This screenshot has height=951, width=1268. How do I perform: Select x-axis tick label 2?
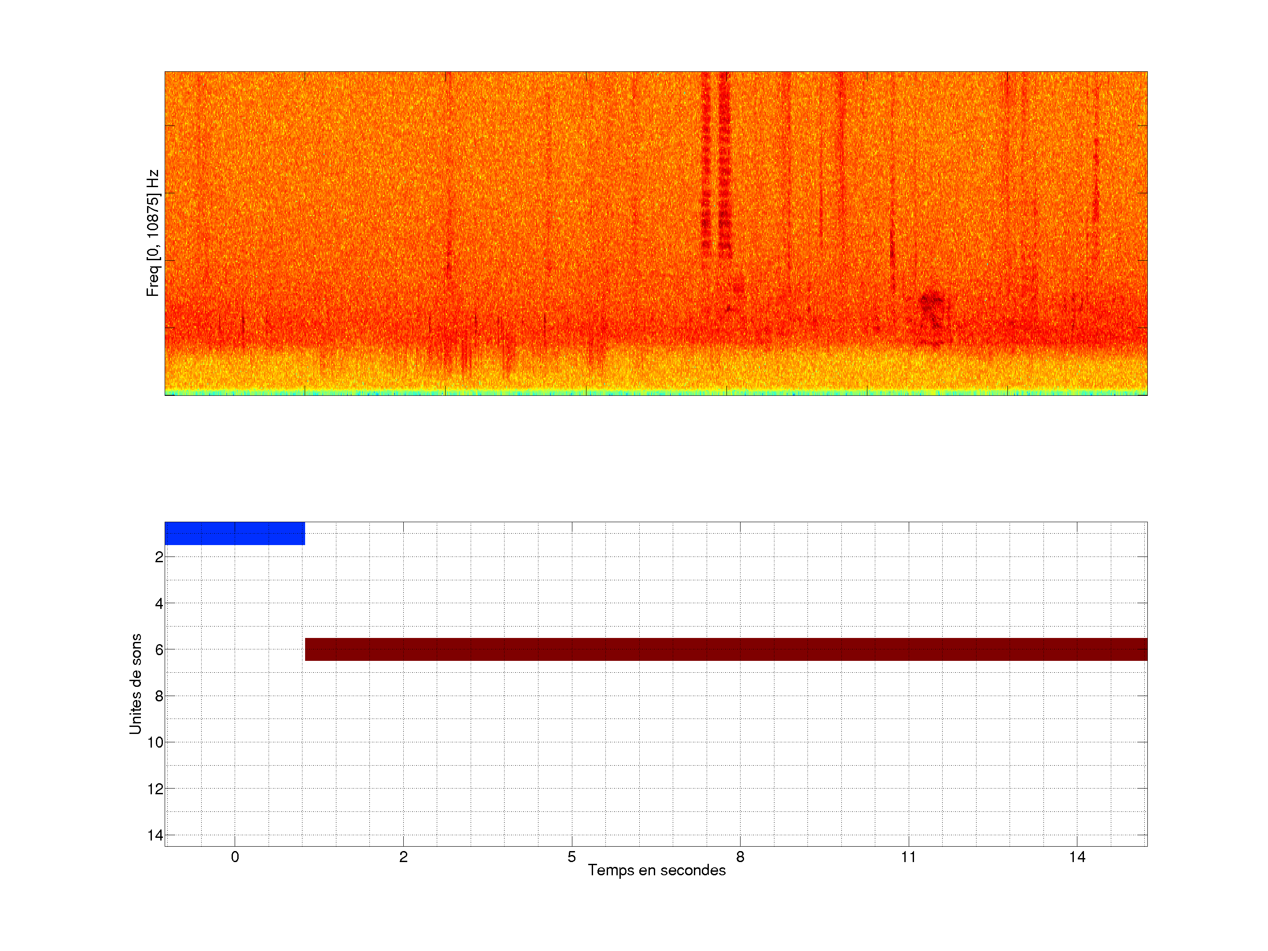point(403,857)
